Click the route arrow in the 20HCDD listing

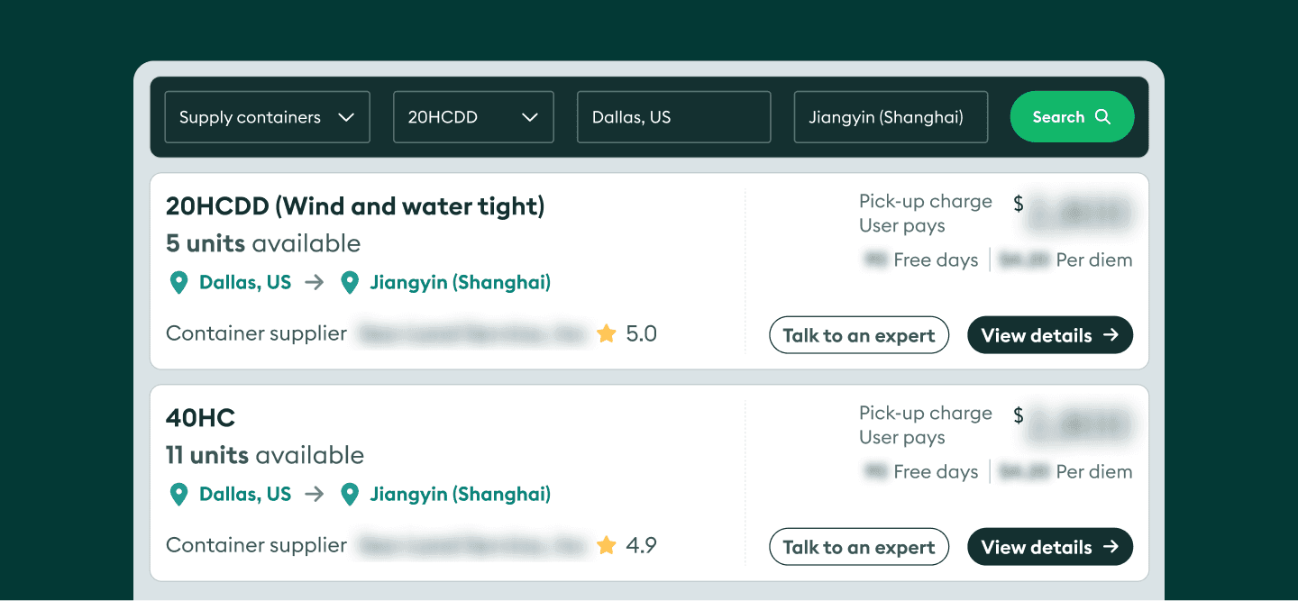tap(314, 283)
